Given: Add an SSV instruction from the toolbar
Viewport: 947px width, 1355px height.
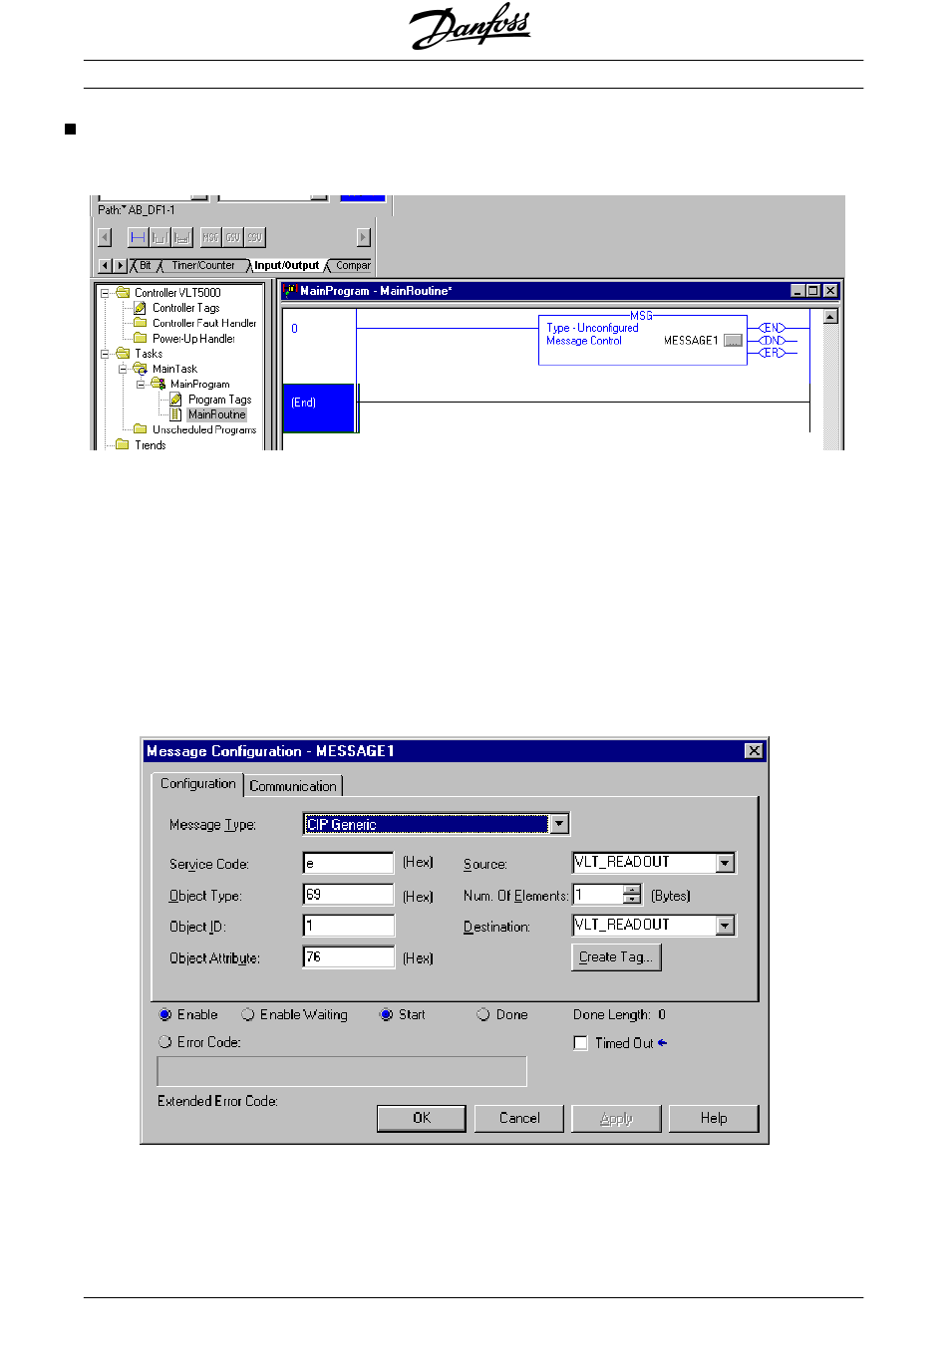Looking at the screenshot, I should click(x=254, y=237).
